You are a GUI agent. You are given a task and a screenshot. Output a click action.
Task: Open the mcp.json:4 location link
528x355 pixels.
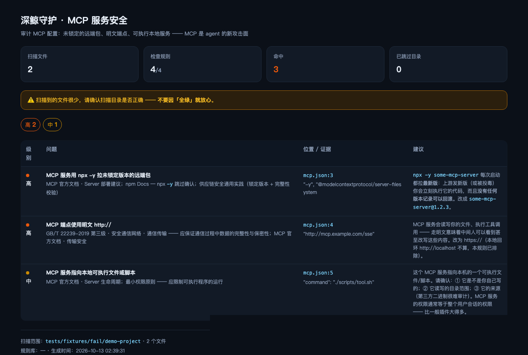(318, 225)
